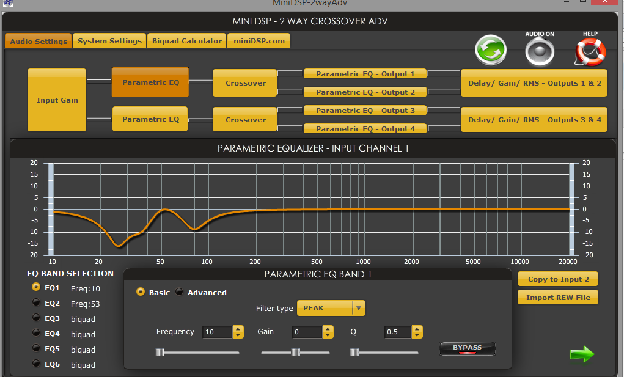Select EQ6 band radio button

click(x=36, y=363)
